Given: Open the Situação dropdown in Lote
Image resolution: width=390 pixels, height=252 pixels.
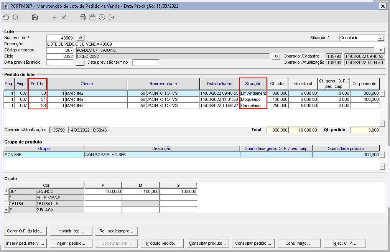Looking at the screenshot, I should [x=380, y=38].
